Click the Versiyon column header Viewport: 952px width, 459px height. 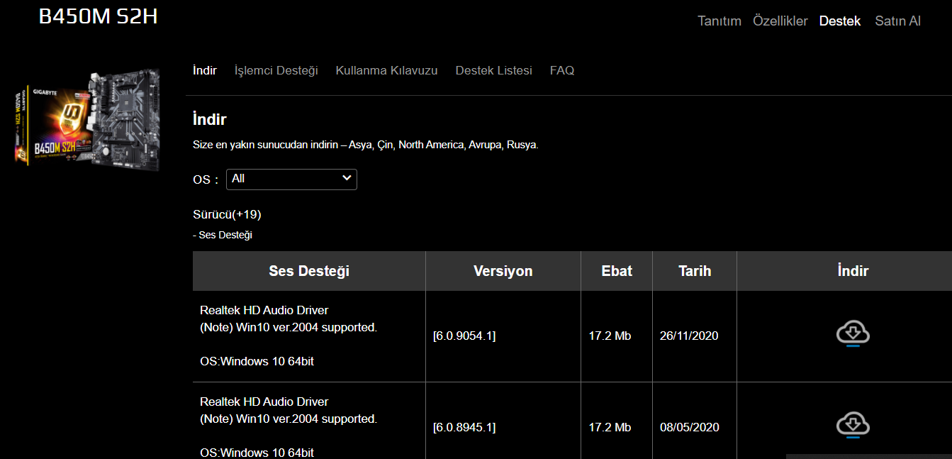[503, 271]
